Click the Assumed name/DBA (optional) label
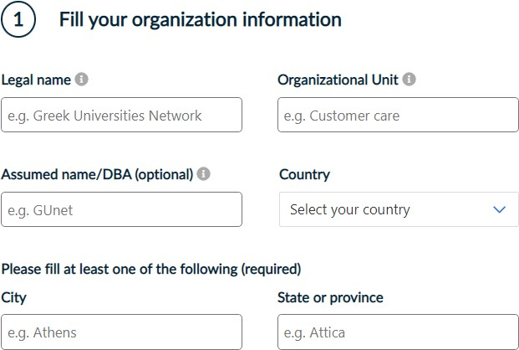The image size is (519, 350). point(97,175)
